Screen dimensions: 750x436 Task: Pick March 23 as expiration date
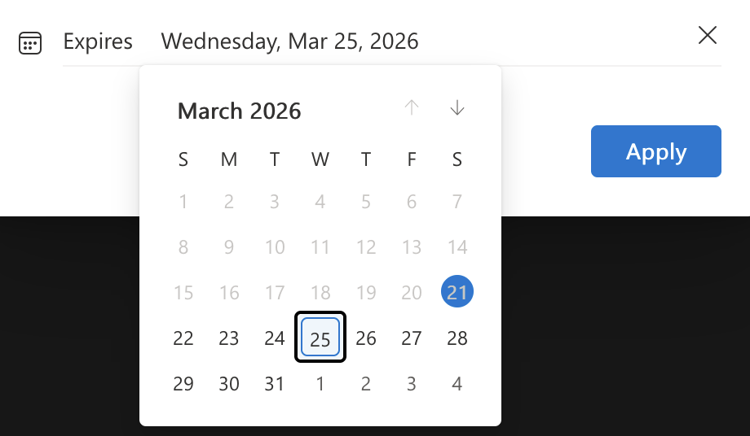click(x=229, y=338)
